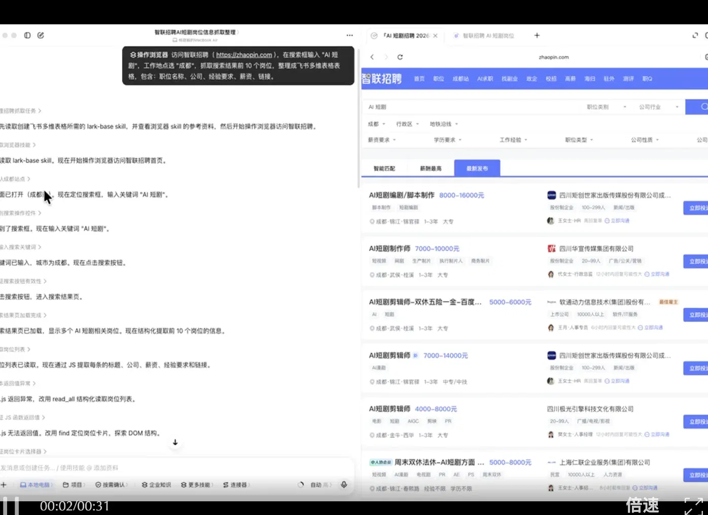Click 四川华宣传媒集团 company logo
This screenshot has width=708, height=515.
(x=551, y=249)
